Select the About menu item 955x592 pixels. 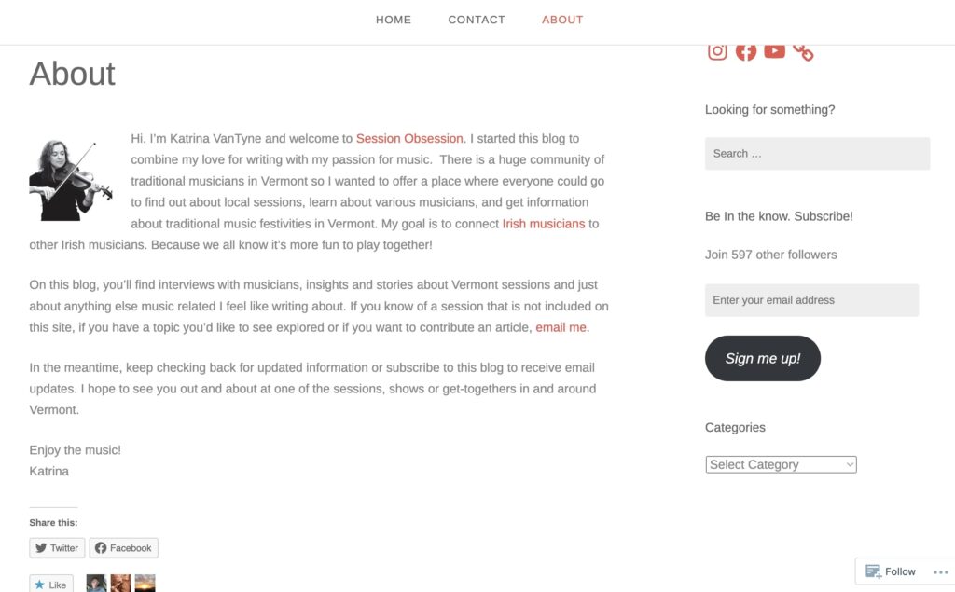[x=562, y=20]
